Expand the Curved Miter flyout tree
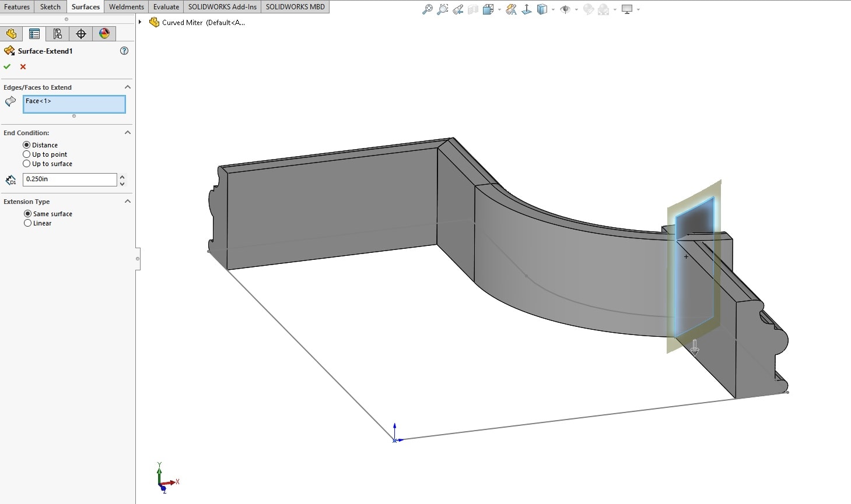The height and width of the screenshot is (504, 851). coord(140,22)
